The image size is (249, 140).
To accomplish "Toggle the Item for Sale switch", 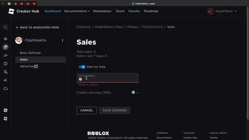I will point(82,67).
